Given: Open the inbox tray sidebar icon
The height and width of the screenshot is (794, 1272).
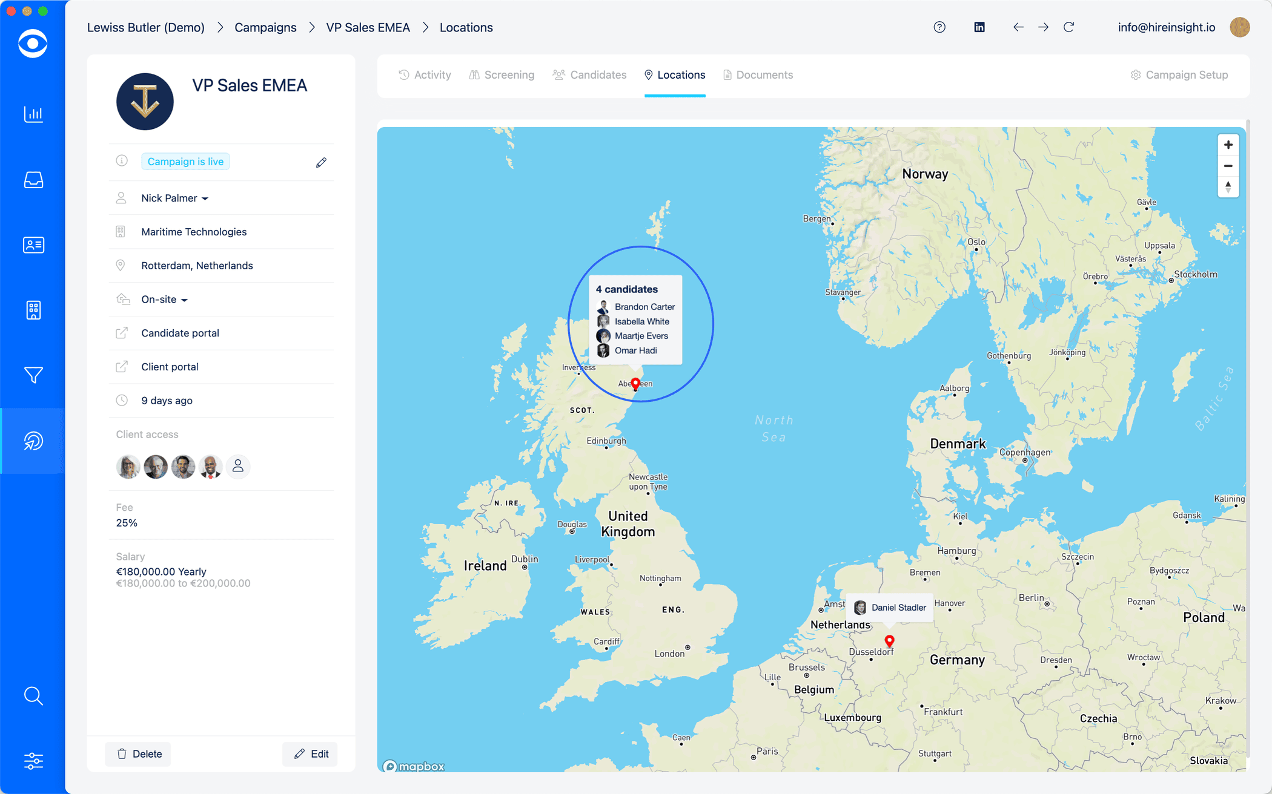Looking at the screenshot, I should [33, 180].
